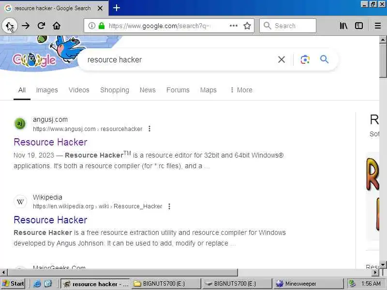
Task: Switch to the Images tab
Action: pos(47,90)
